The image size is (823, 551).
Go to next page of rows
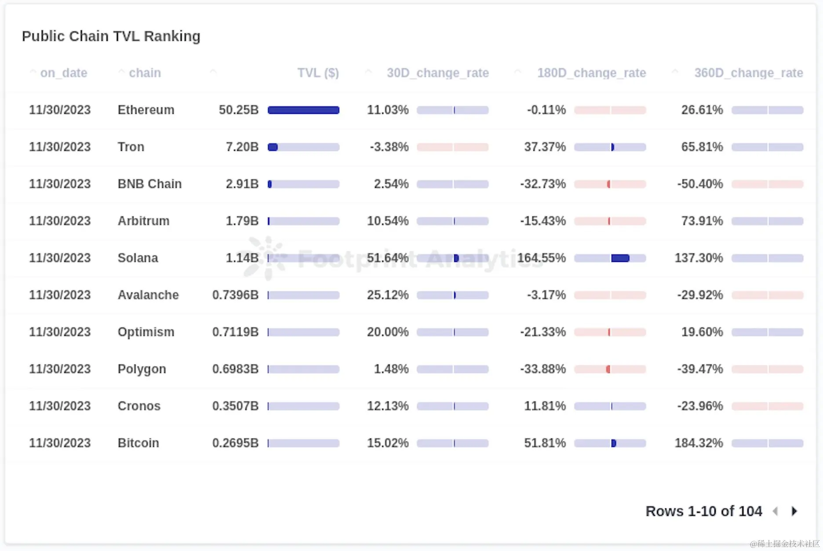794,511
